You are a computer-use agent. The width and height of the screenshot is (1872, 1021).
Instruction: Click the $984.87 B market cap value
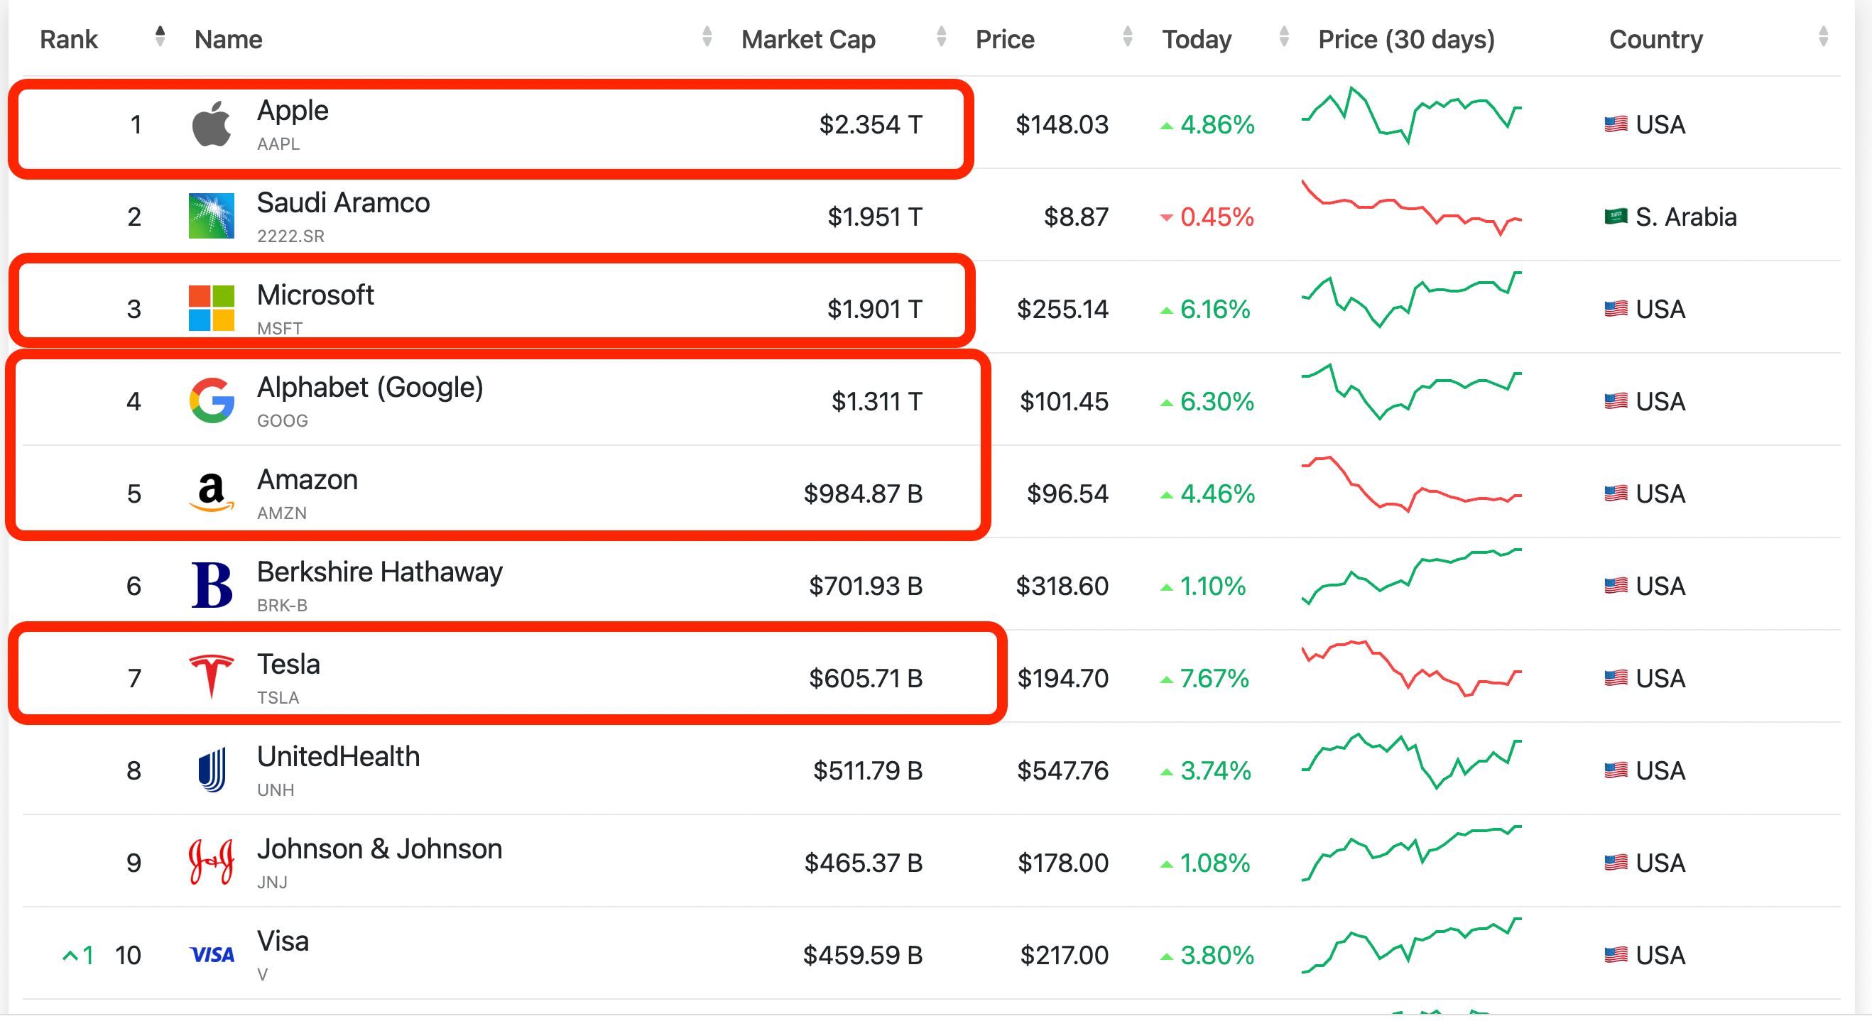click(863, 493)
